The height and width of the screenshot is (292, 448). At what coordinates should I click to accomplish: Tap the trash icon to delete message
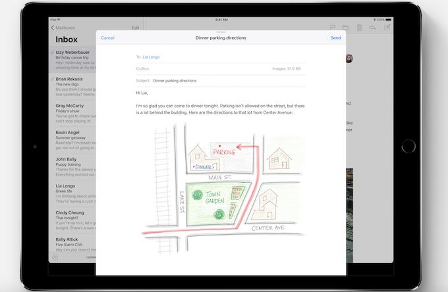tap(359, 28)
